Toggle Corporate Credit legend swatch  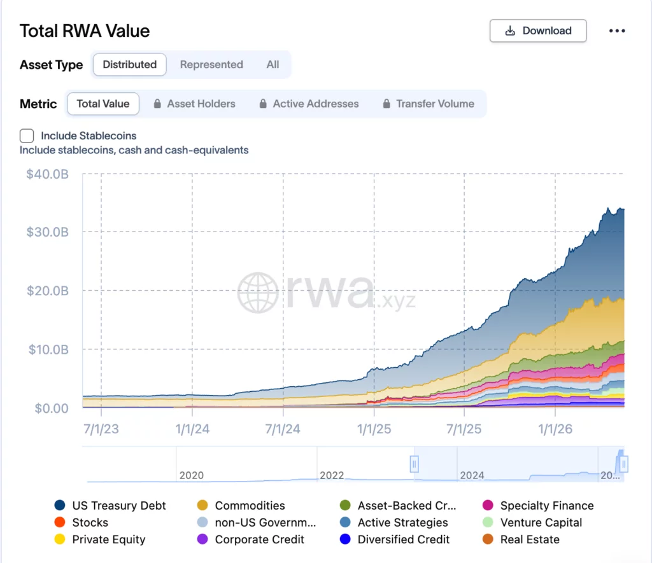(202, 539)
